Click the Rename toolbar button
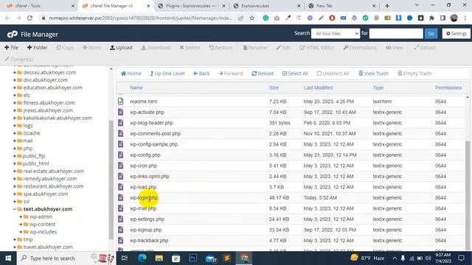 click(255, 47)
